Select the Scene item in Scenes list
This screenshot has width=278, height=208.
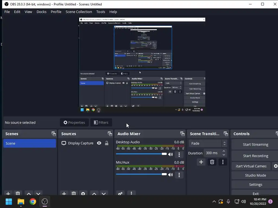pyautogui.click(x=29, y=143)
